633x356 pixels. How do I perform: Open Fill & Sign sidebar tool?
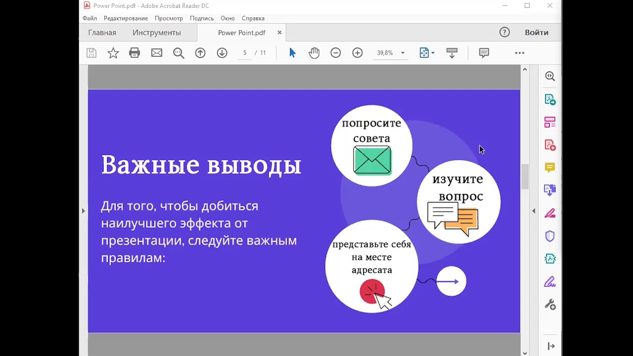coord(550,281)
